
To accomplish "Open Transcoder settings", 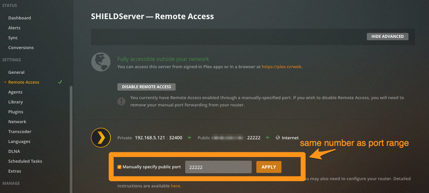I will click(20, 131).
